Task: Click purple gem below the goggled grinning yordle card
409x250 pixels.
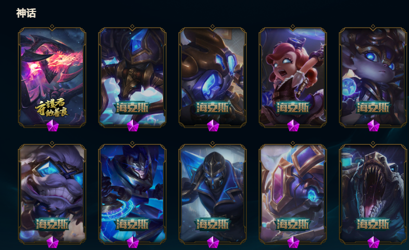Action: pos(53,242)
